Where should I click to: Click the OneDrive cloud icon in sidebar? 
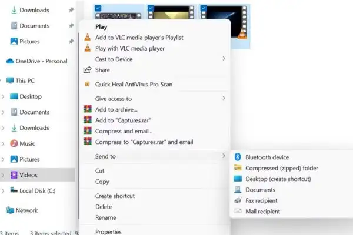click(x=10, y=61)
